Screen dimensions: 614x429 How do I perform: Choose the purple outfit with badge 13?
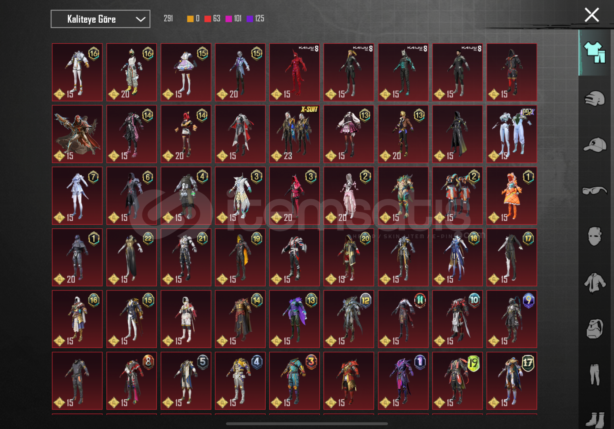pyautogui.click(x=294, y=319)
